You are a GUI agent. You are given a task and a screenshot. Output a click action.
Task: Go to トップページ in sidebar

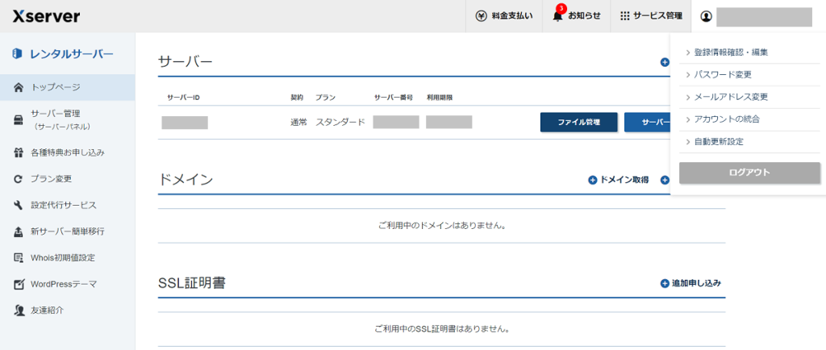[x=68, y=87]
